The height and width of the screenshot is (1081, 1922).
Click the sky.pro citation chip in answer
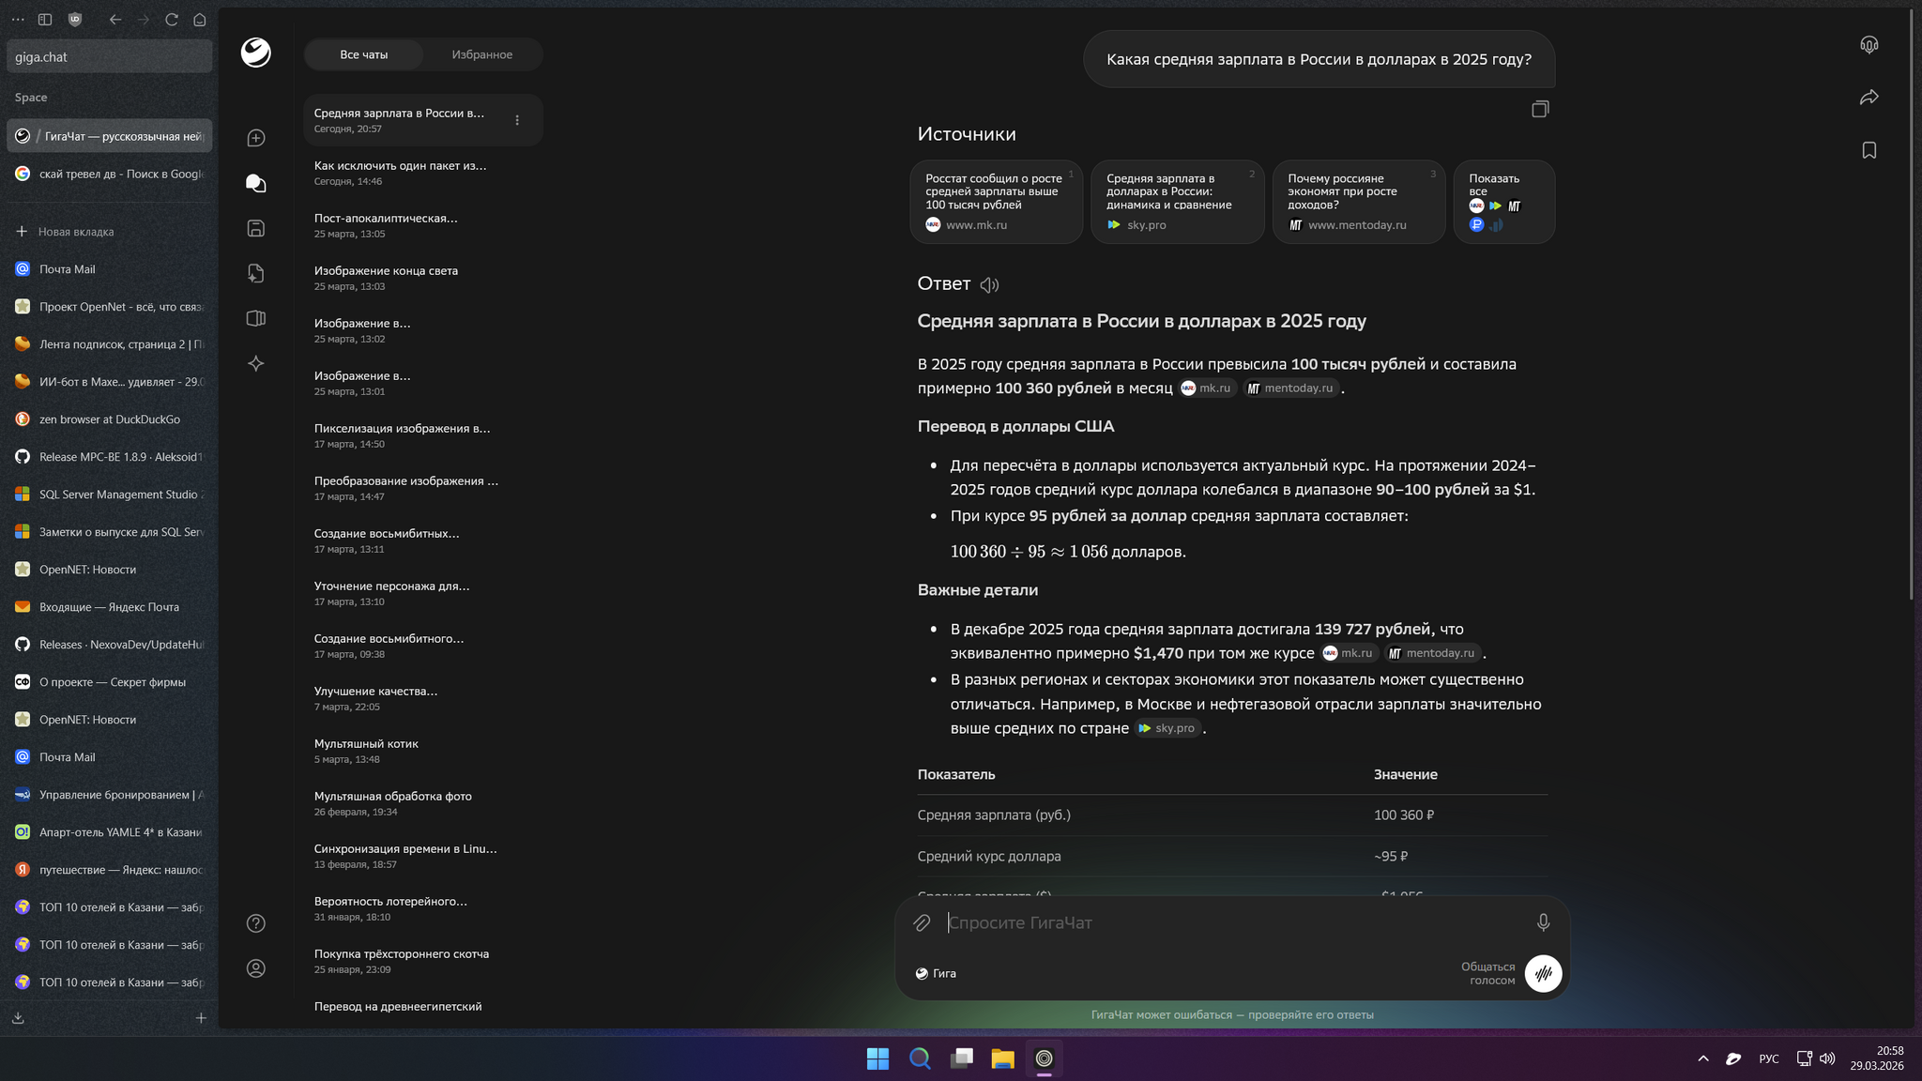coord(1167,728)
